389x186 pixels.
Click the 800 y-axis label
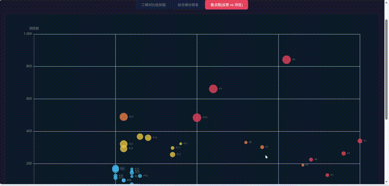29,66
